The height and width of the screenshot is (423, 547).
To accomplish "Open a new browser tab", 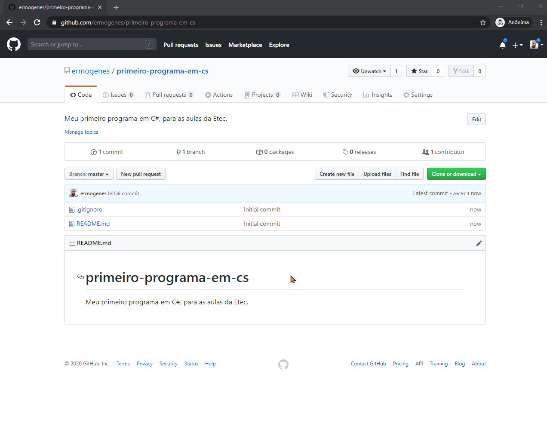I will pos(116,7).
